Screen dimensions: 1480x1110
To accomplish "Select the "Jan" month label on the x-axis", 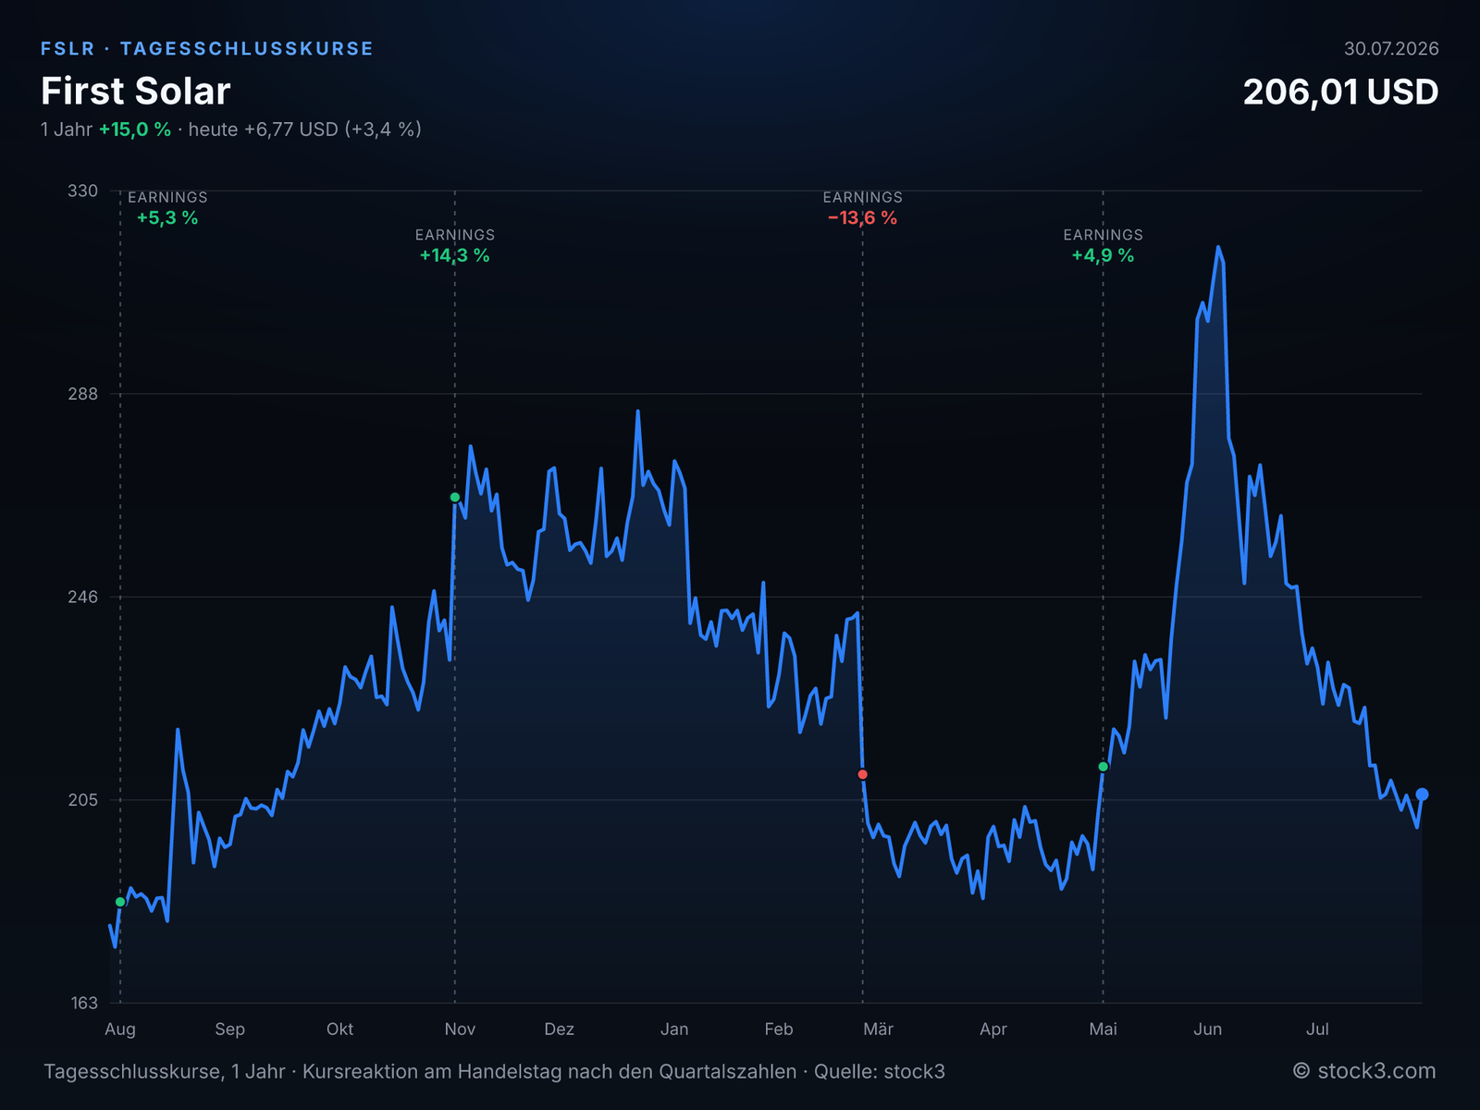I will (x=674, y=1030).
